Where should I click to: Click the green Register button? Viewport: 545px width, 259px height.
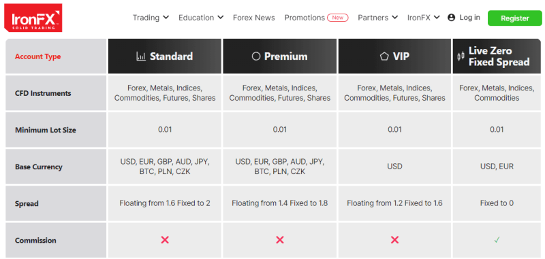pos(515,18)
